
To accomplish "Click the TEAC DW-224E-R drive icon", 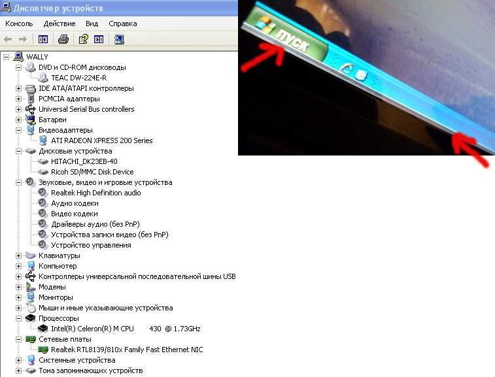I will (43, 78).
